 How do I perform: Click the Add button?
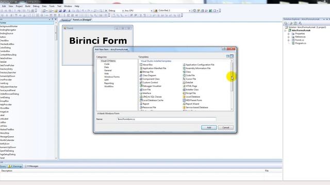209,127
